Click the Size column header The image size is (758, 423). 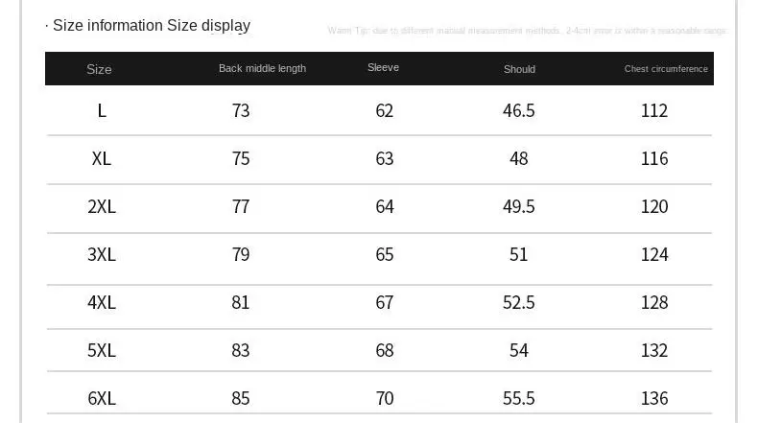point(99,69)
